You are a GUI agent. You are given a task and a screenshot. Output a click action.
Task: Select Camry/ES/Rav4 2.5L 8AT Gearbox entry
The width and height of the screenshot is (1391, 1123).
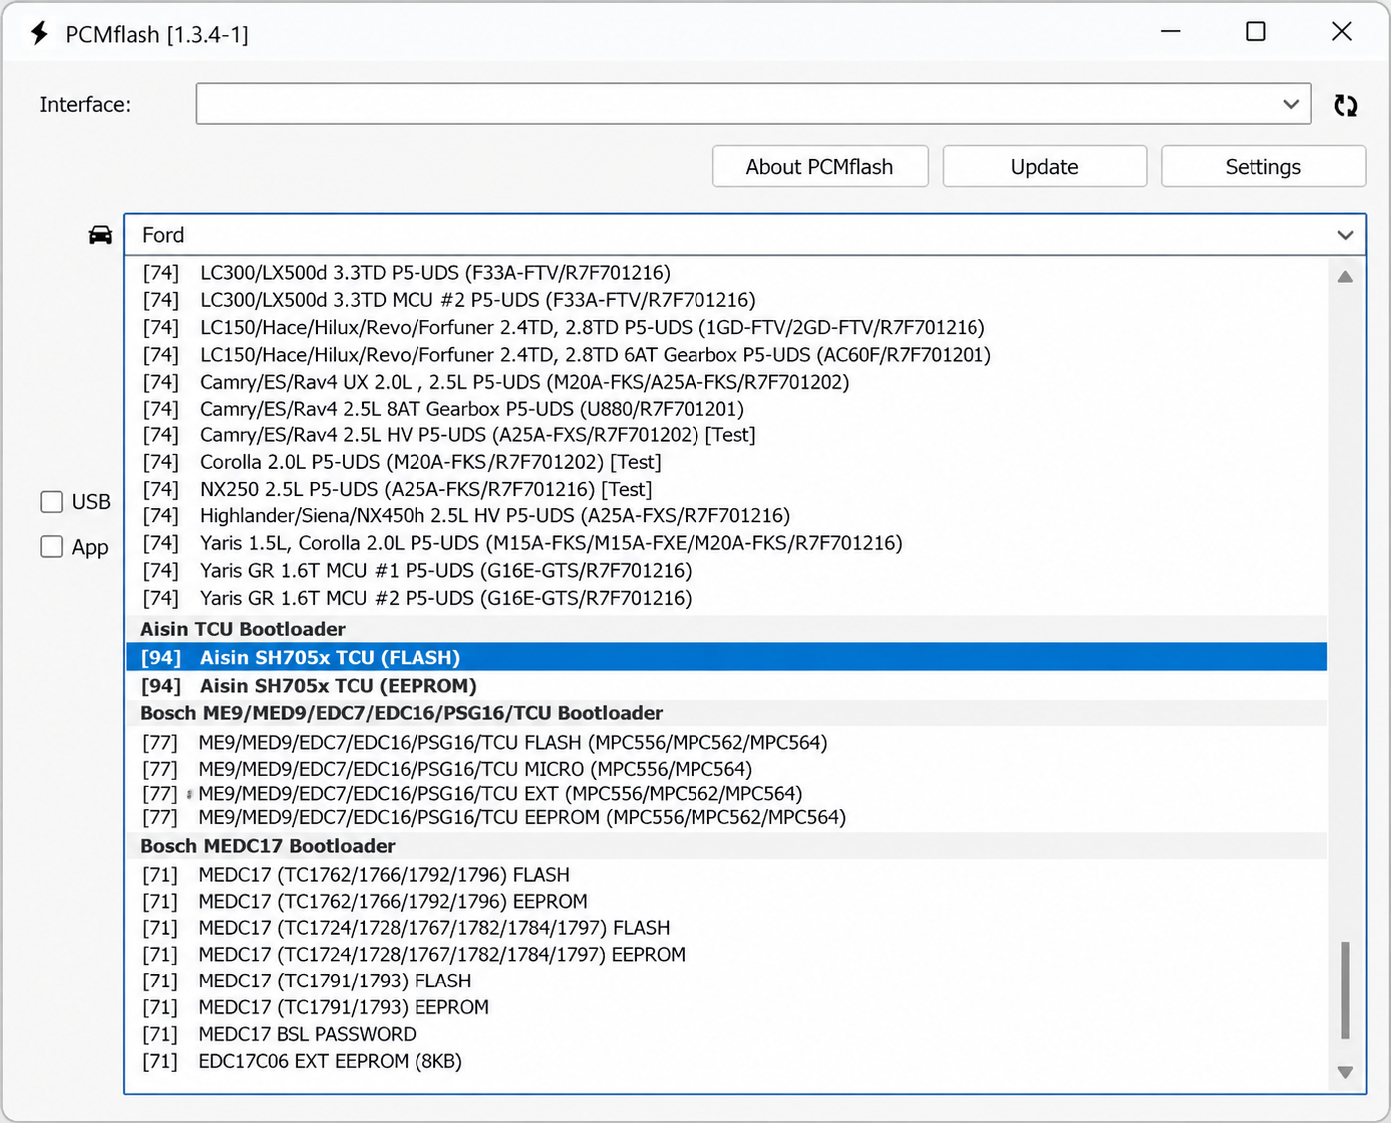(726, 409)
